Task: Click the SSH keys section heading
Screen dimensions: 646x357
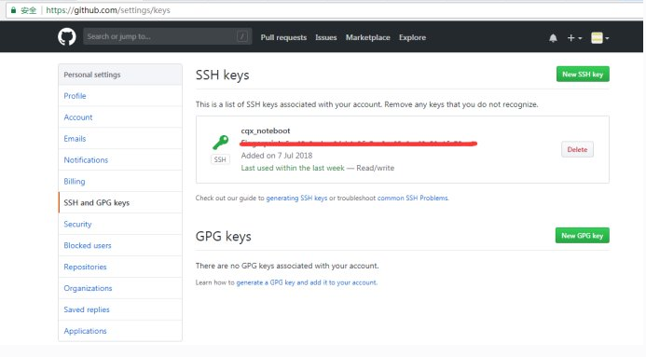Action: tap(222, 75)
